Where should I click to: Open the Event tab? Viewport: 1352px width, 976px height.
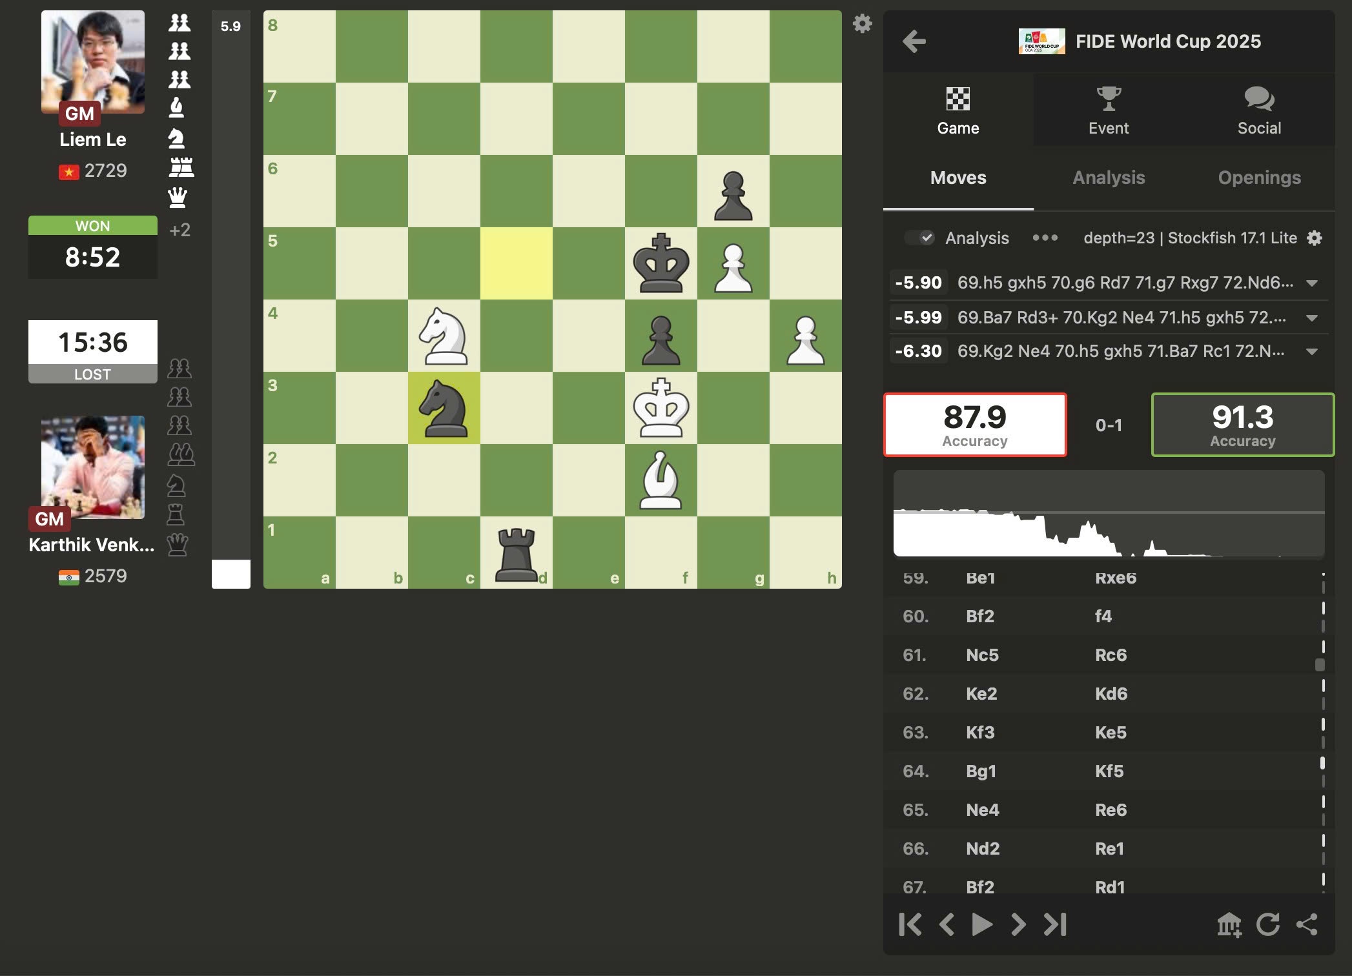pyautogui.click(x=1108, y=111)
